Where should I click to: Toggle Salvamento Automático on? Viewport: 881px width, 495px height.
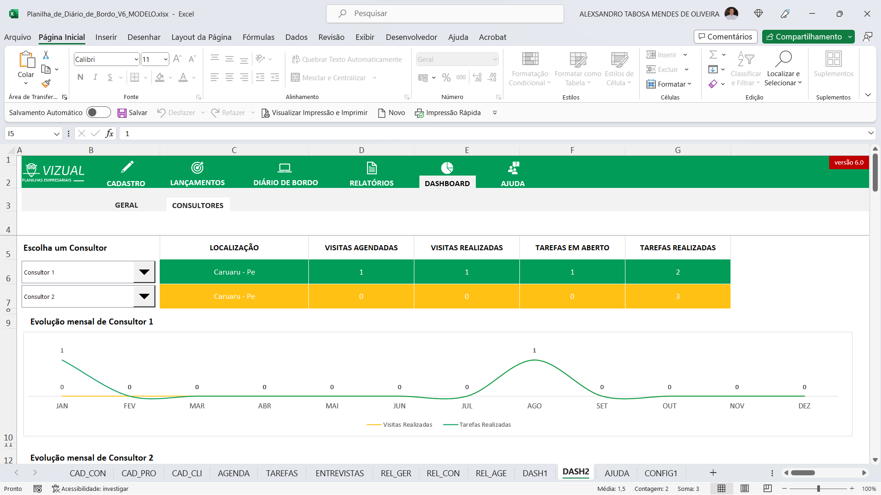[98, 112]
